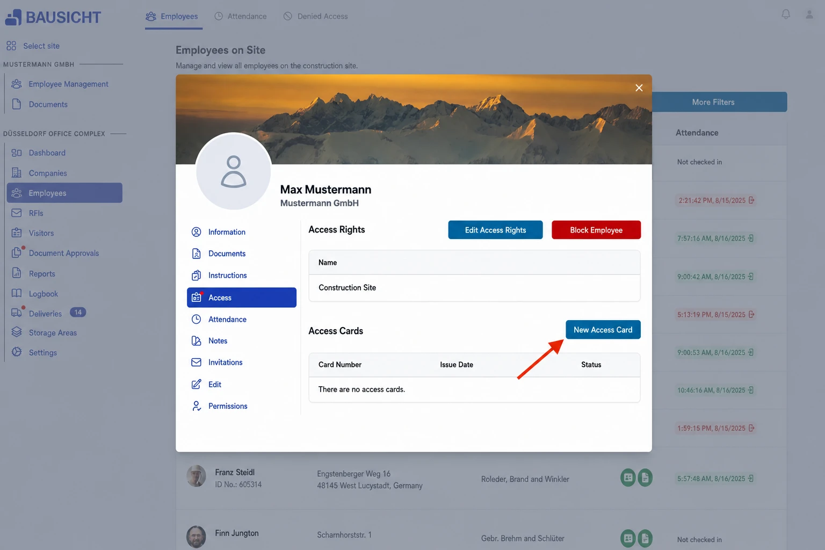Screen dimensions: 825x550
Task: Click the 2:21:42 PM, 8/15/2025 attendance entry
Action: coord(716,200)
